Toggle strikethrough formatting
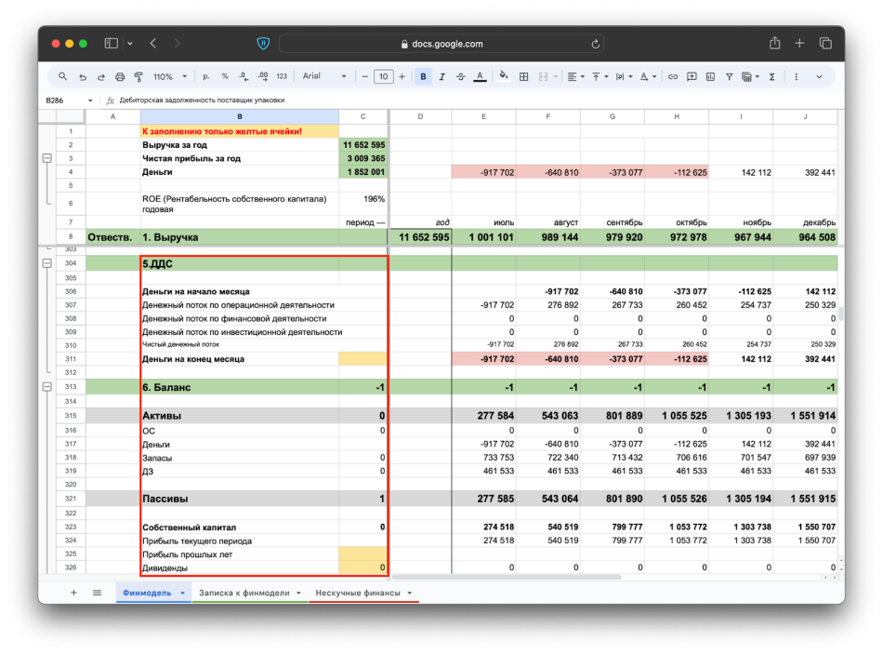This screenshot has height=654, width=883. (460, 77)
